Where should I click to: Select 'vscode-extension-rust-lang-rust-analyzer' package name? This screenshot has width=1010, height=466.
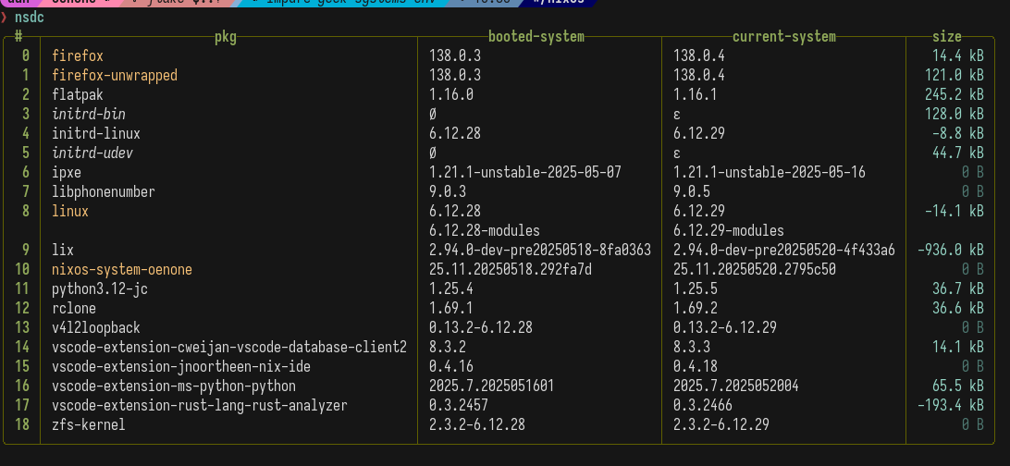point(200,405)
